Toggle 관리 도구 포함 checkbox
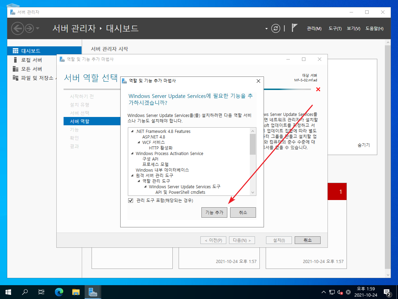The width and height of the screenshot is (398, 299). pyautogui.click(x=131, y=201)
